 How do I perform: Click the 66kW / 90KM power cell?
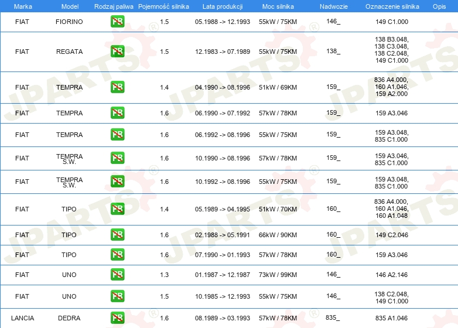[x=278, y=235]
